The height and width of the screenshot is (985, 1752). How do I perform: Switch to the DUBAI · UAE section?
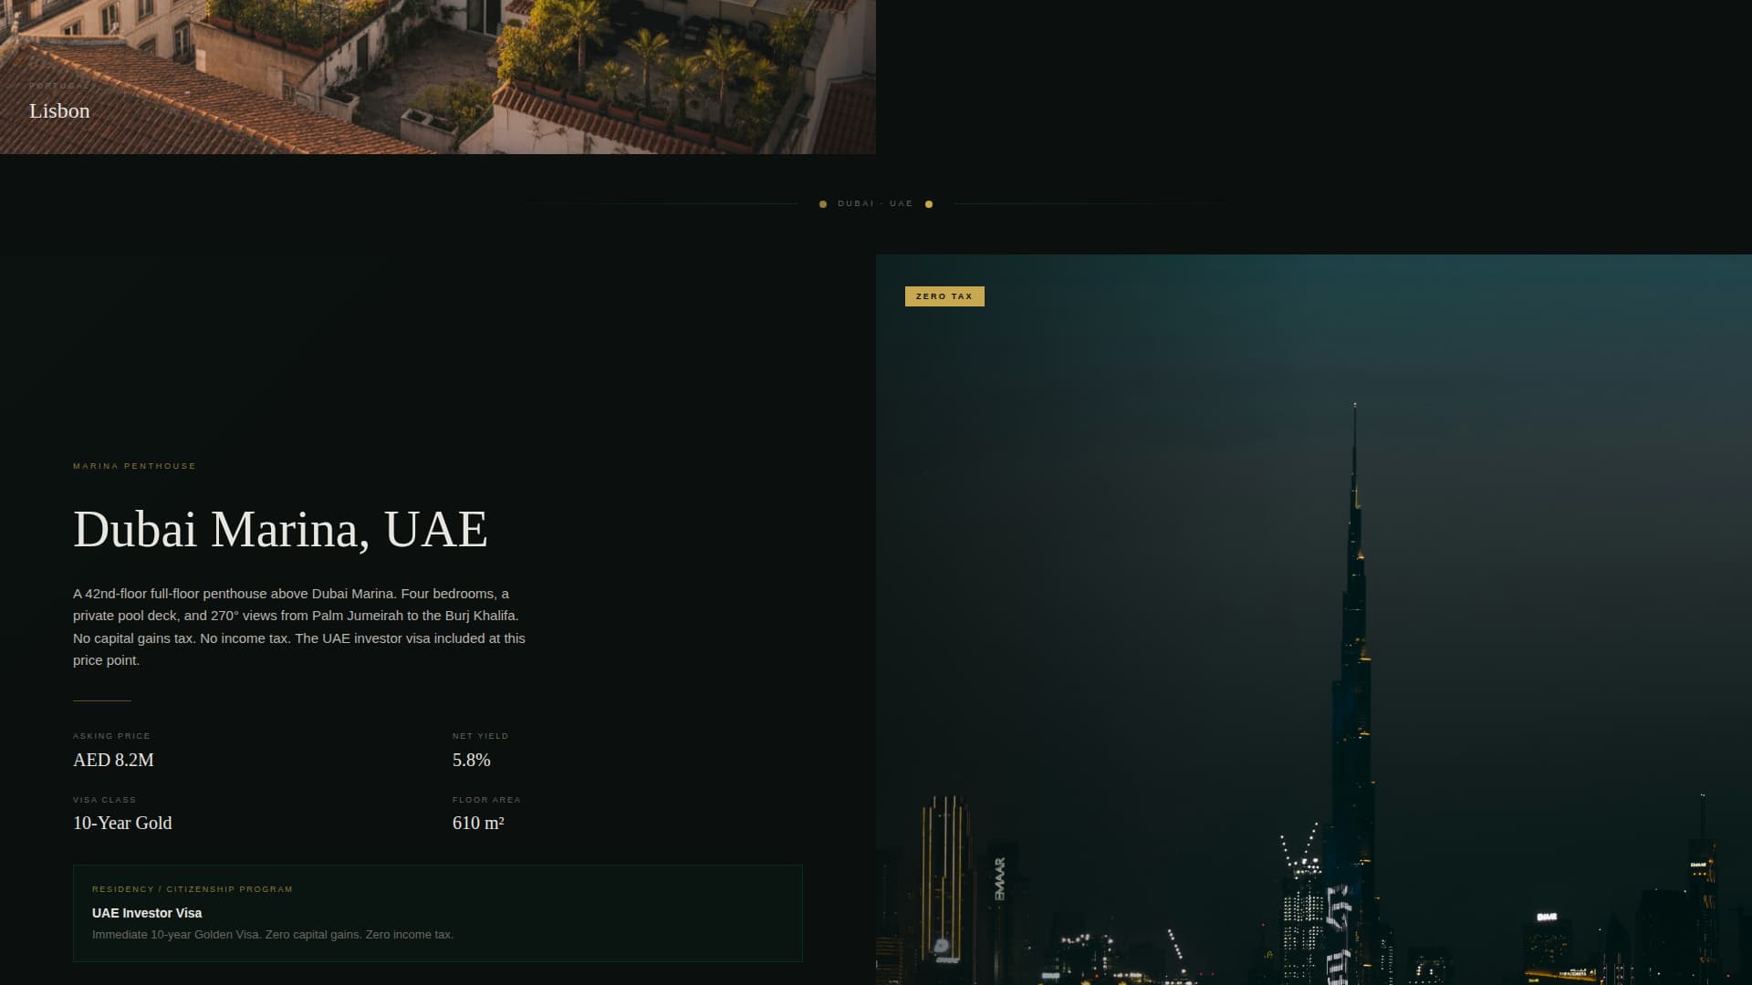click(875, 203)
